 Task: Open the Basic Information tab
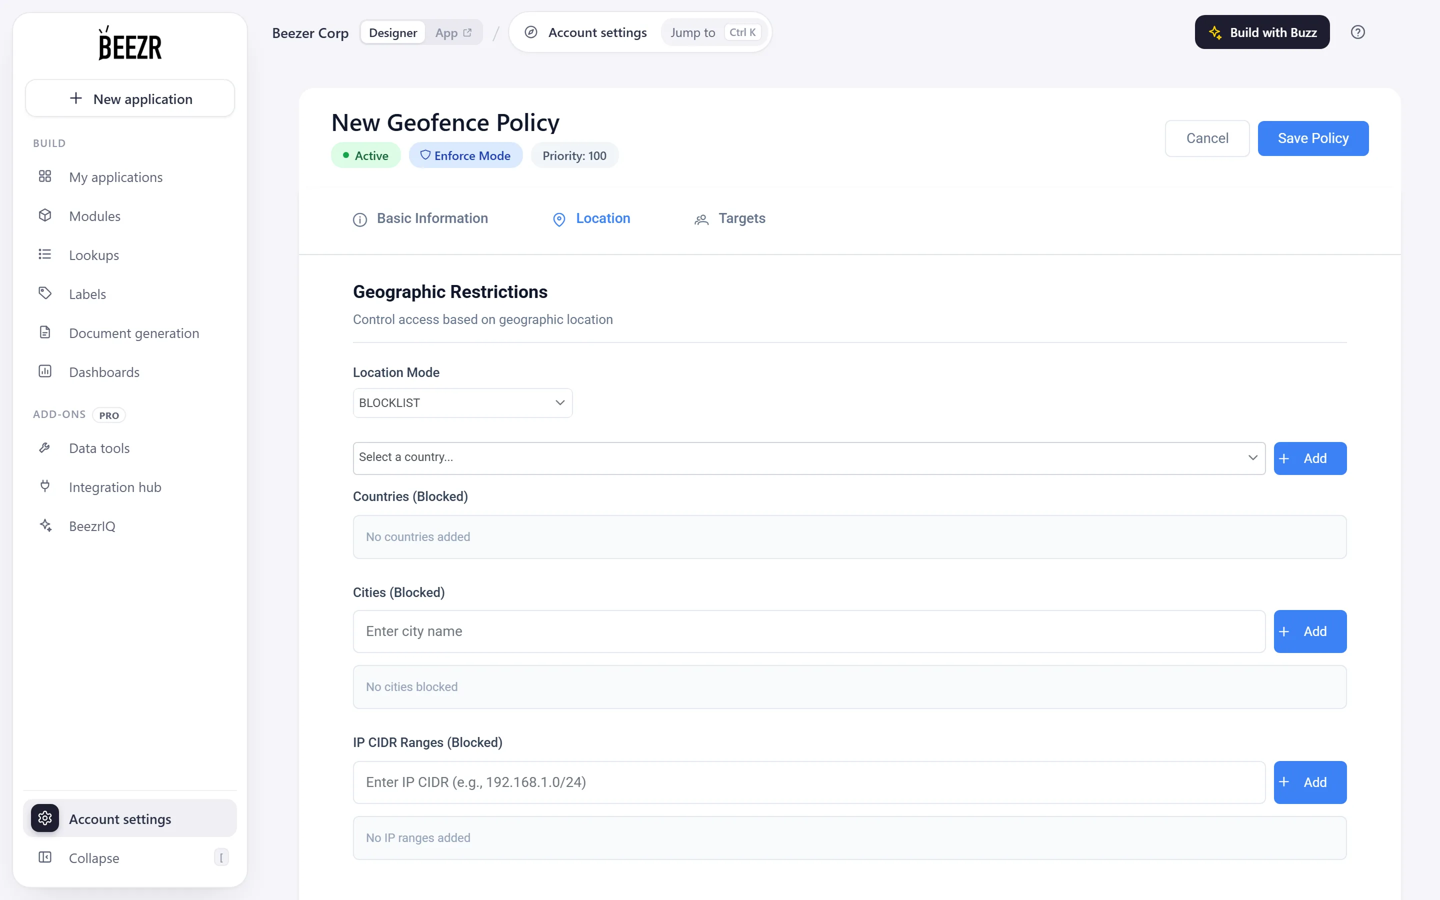[x=420, y=218]
